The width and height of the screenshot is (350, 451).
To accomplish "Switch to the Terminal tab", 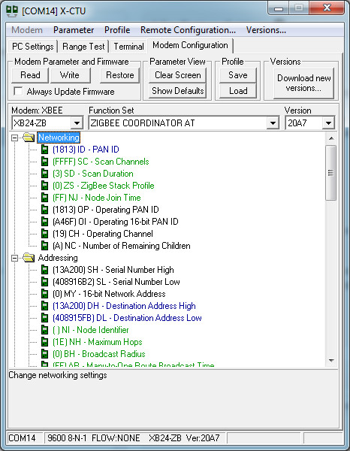I will pos(128,47).
